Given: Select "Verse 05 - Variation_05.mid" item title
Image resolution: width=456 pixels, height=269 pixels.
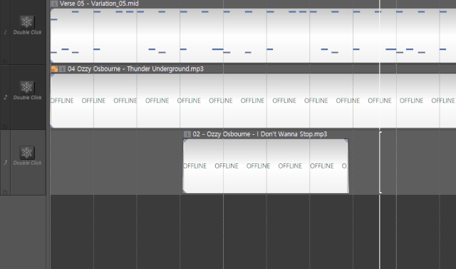Looking at the screenshot, I should (x=99, y=4).
